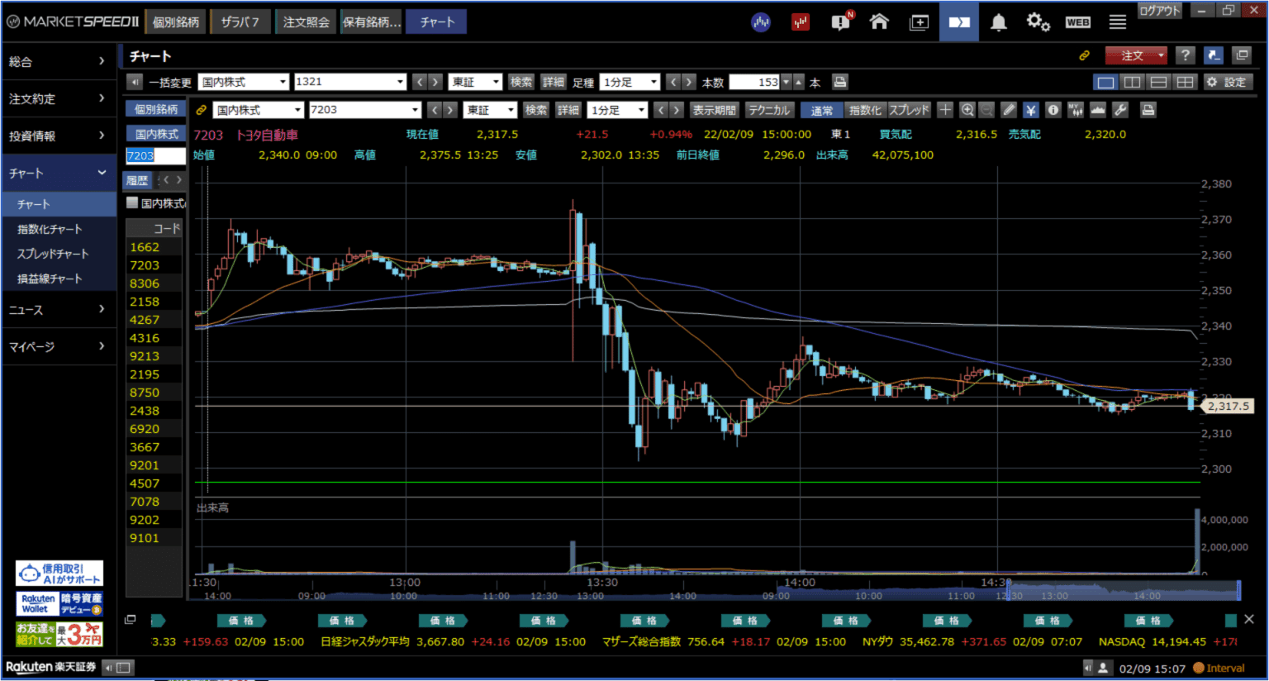Click the テクニカル button
The width and height of the screenshot is (1269, 681).
click(769, 110)
